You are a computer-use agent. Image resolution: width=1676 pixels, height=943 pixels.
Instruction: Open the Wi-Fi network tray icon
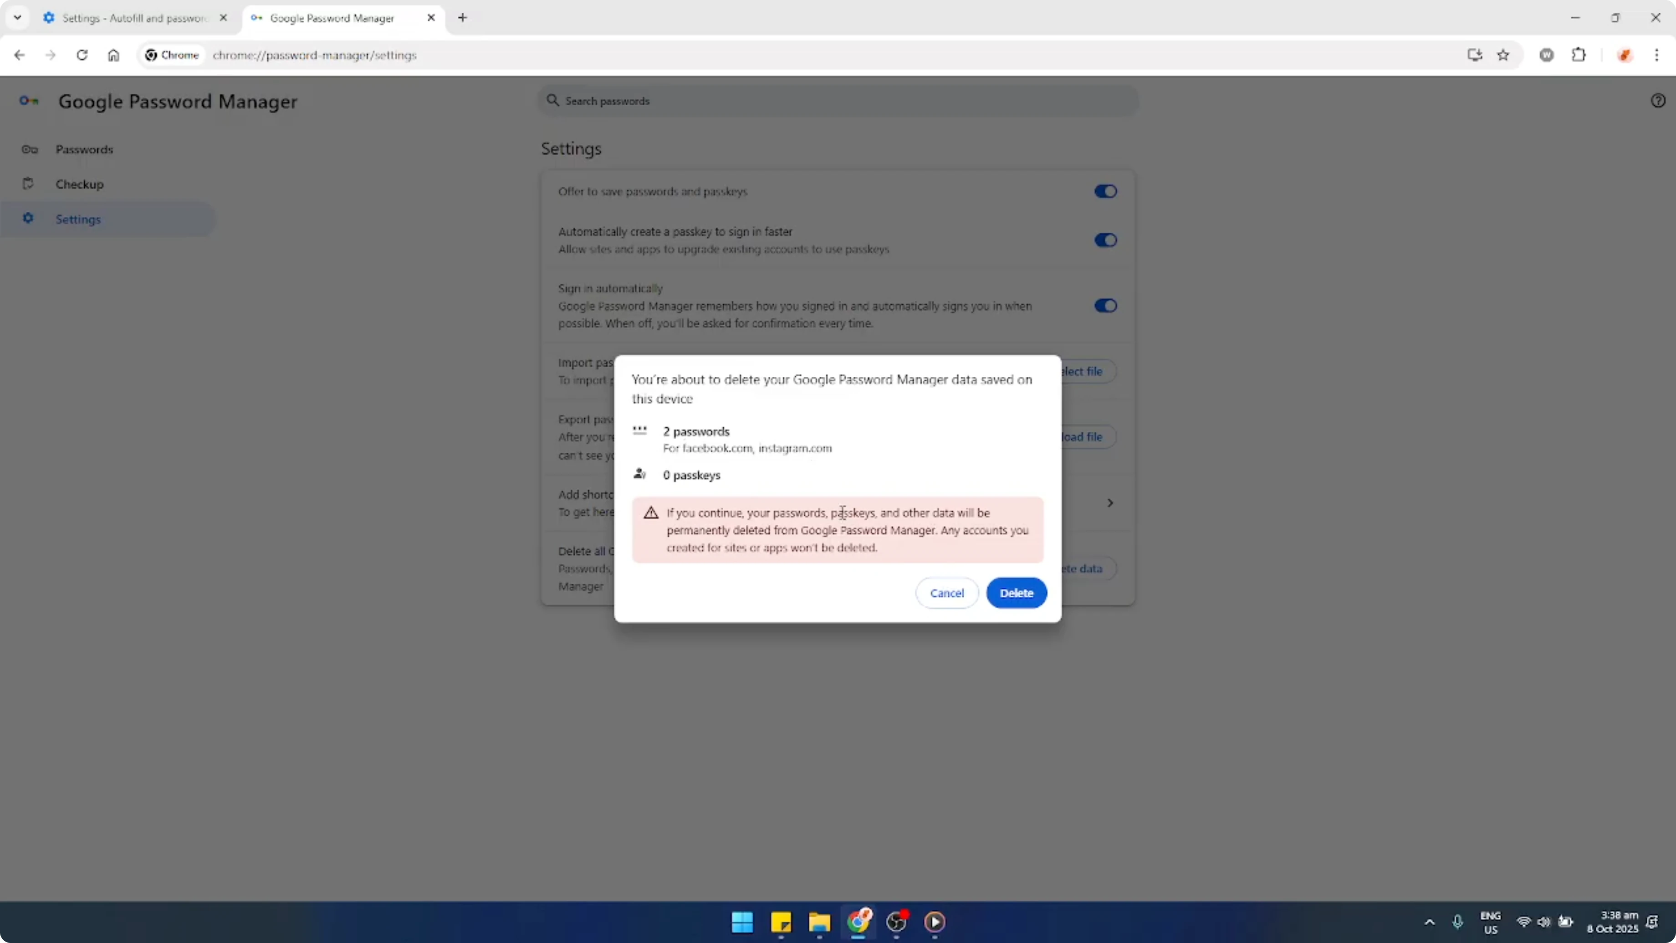[1524, 922]
